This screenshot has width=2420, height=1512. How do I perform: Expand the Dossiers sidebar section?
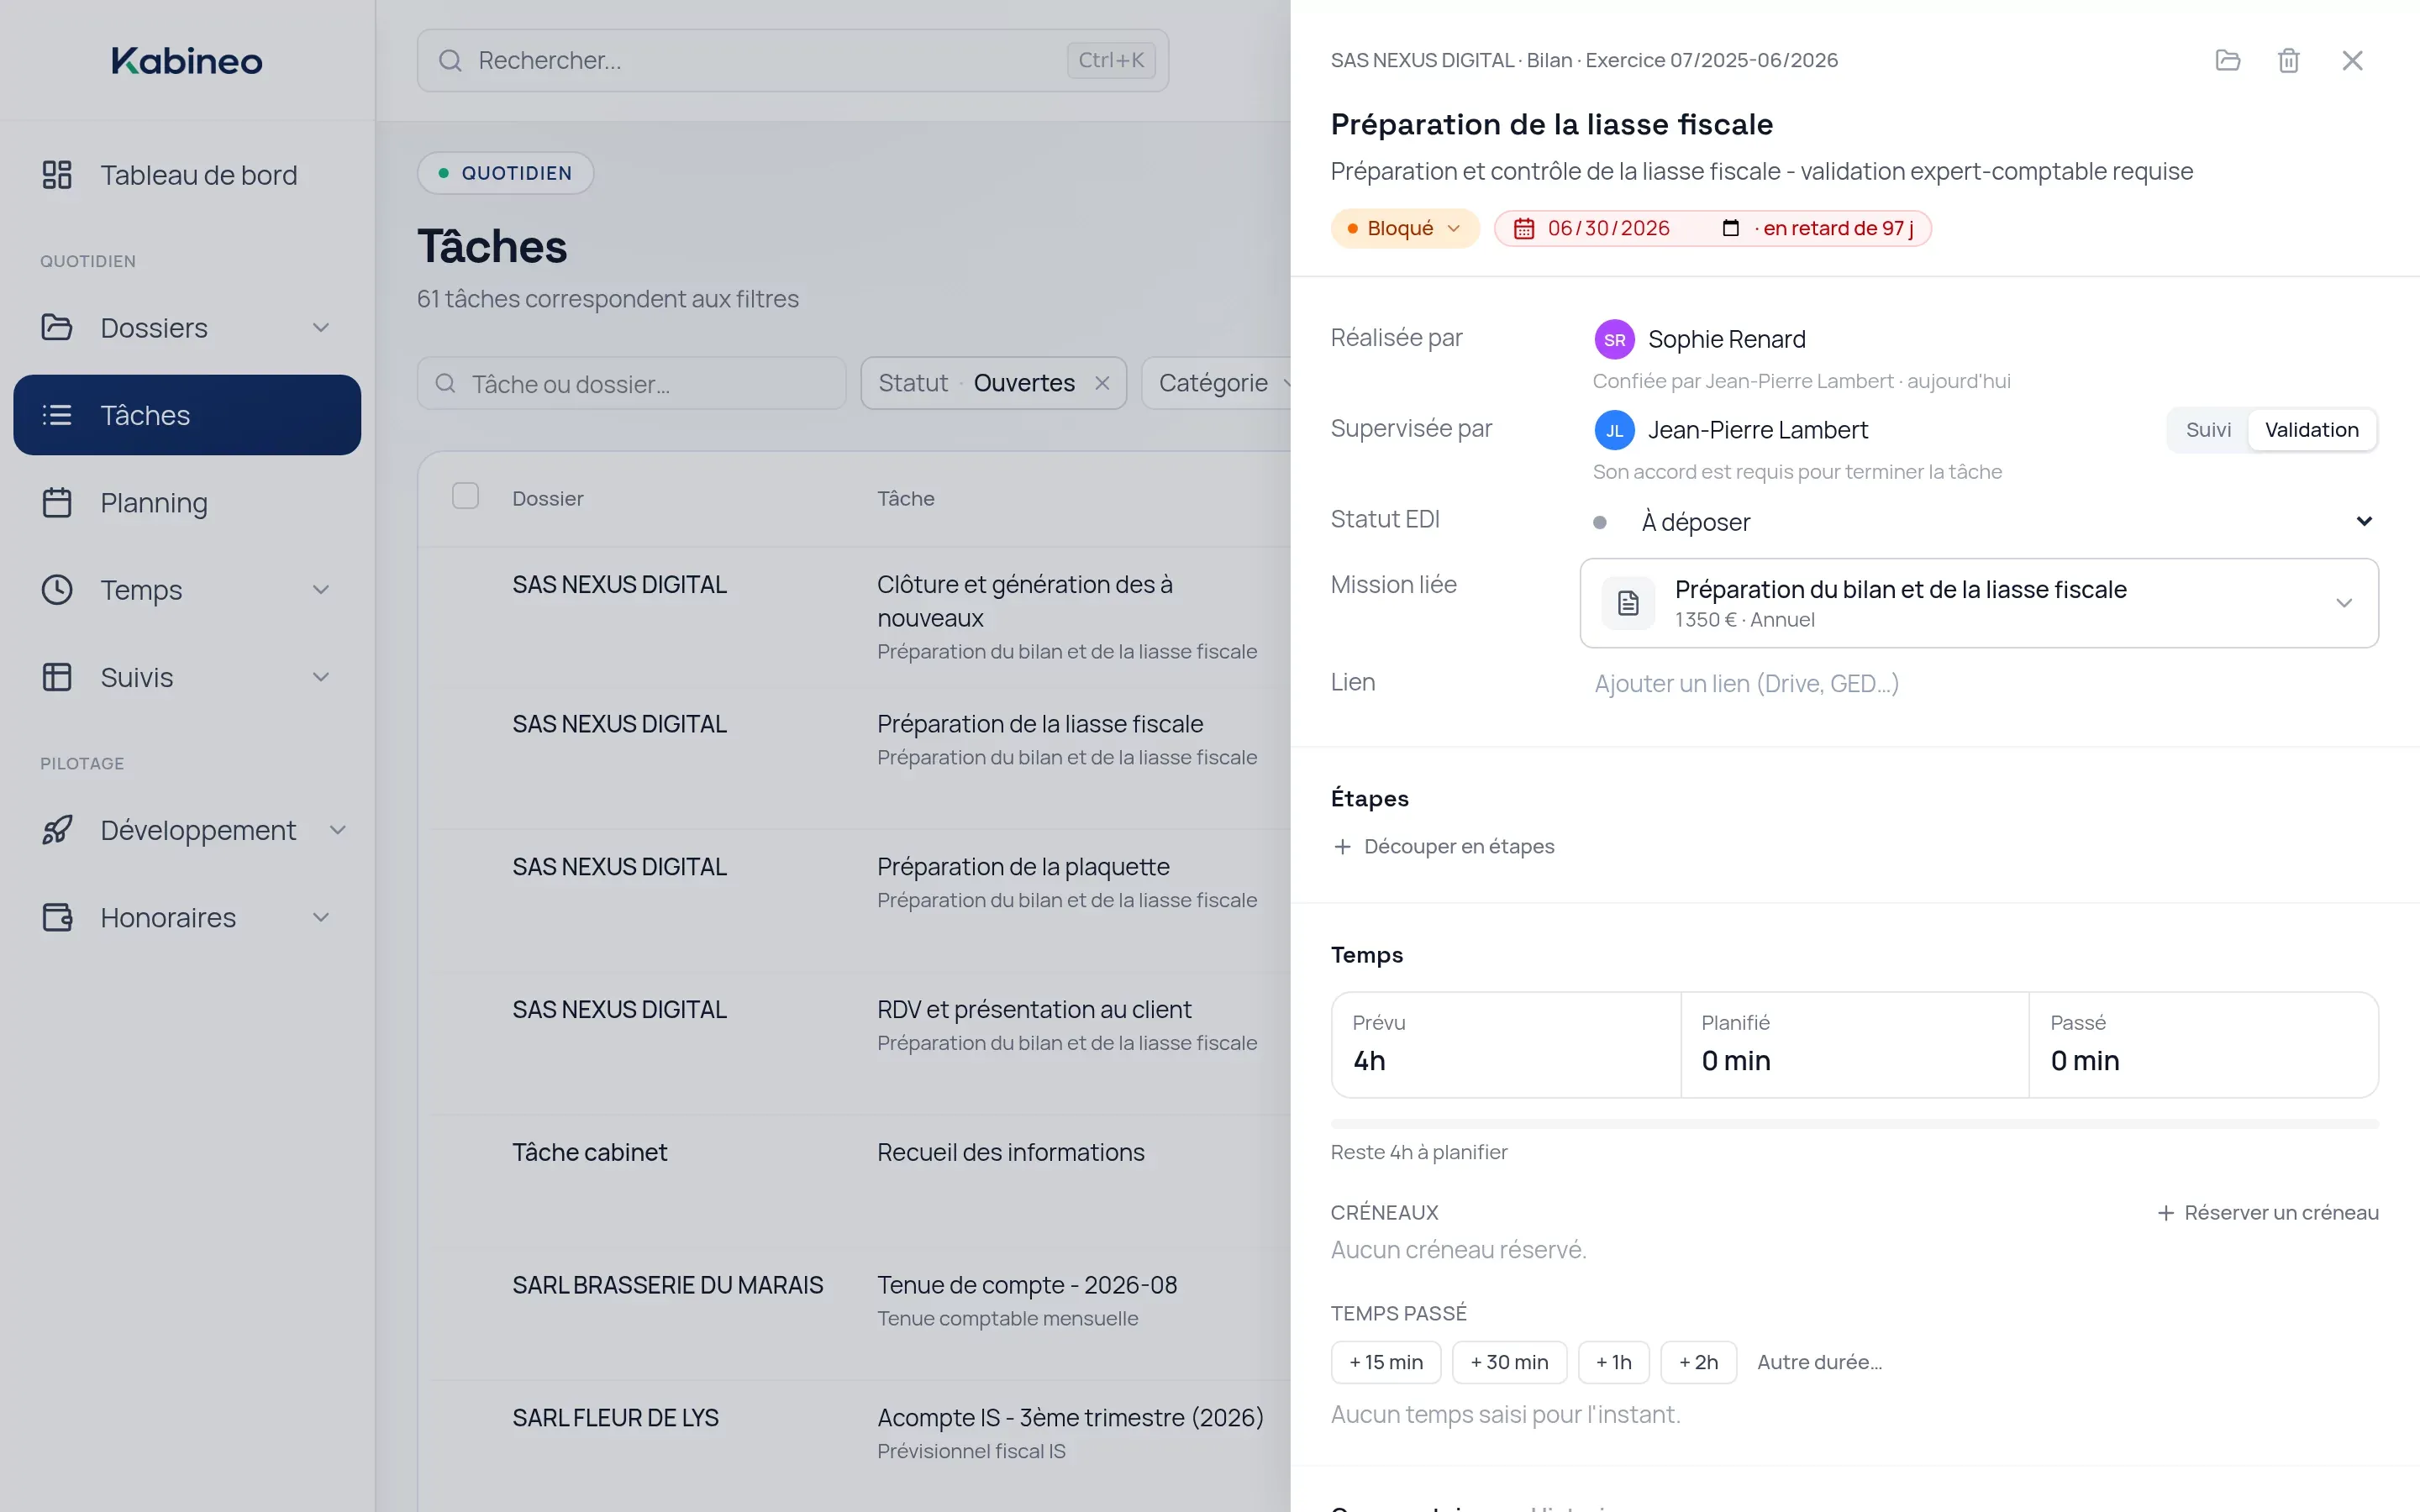(321, 328)
